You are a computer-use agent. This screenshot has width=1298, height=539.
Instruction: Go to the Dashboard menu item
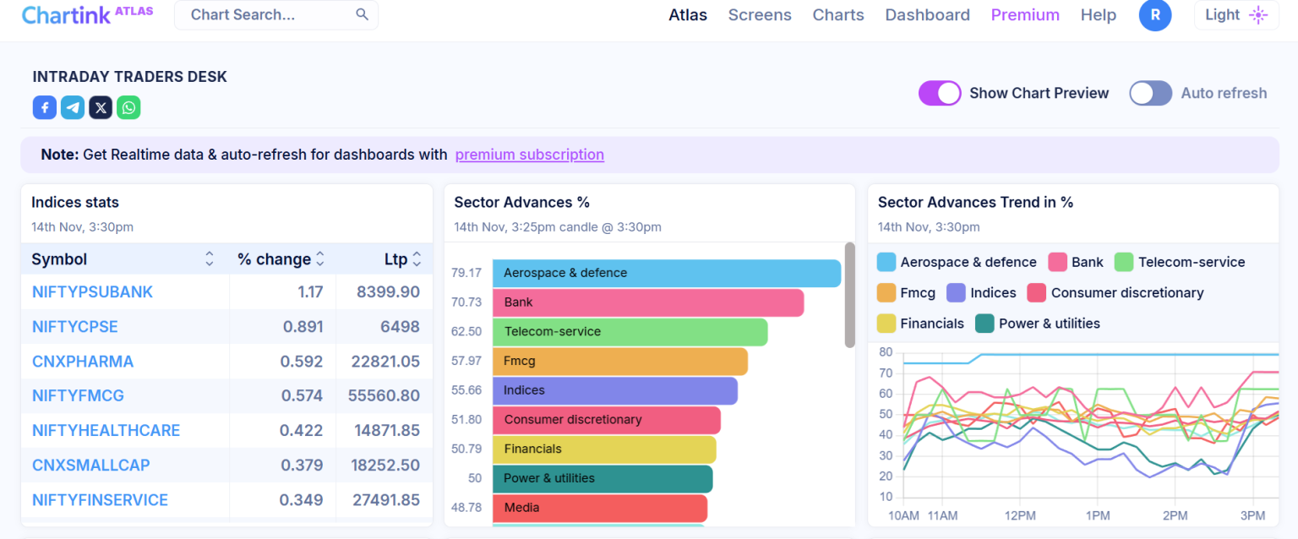927,15
